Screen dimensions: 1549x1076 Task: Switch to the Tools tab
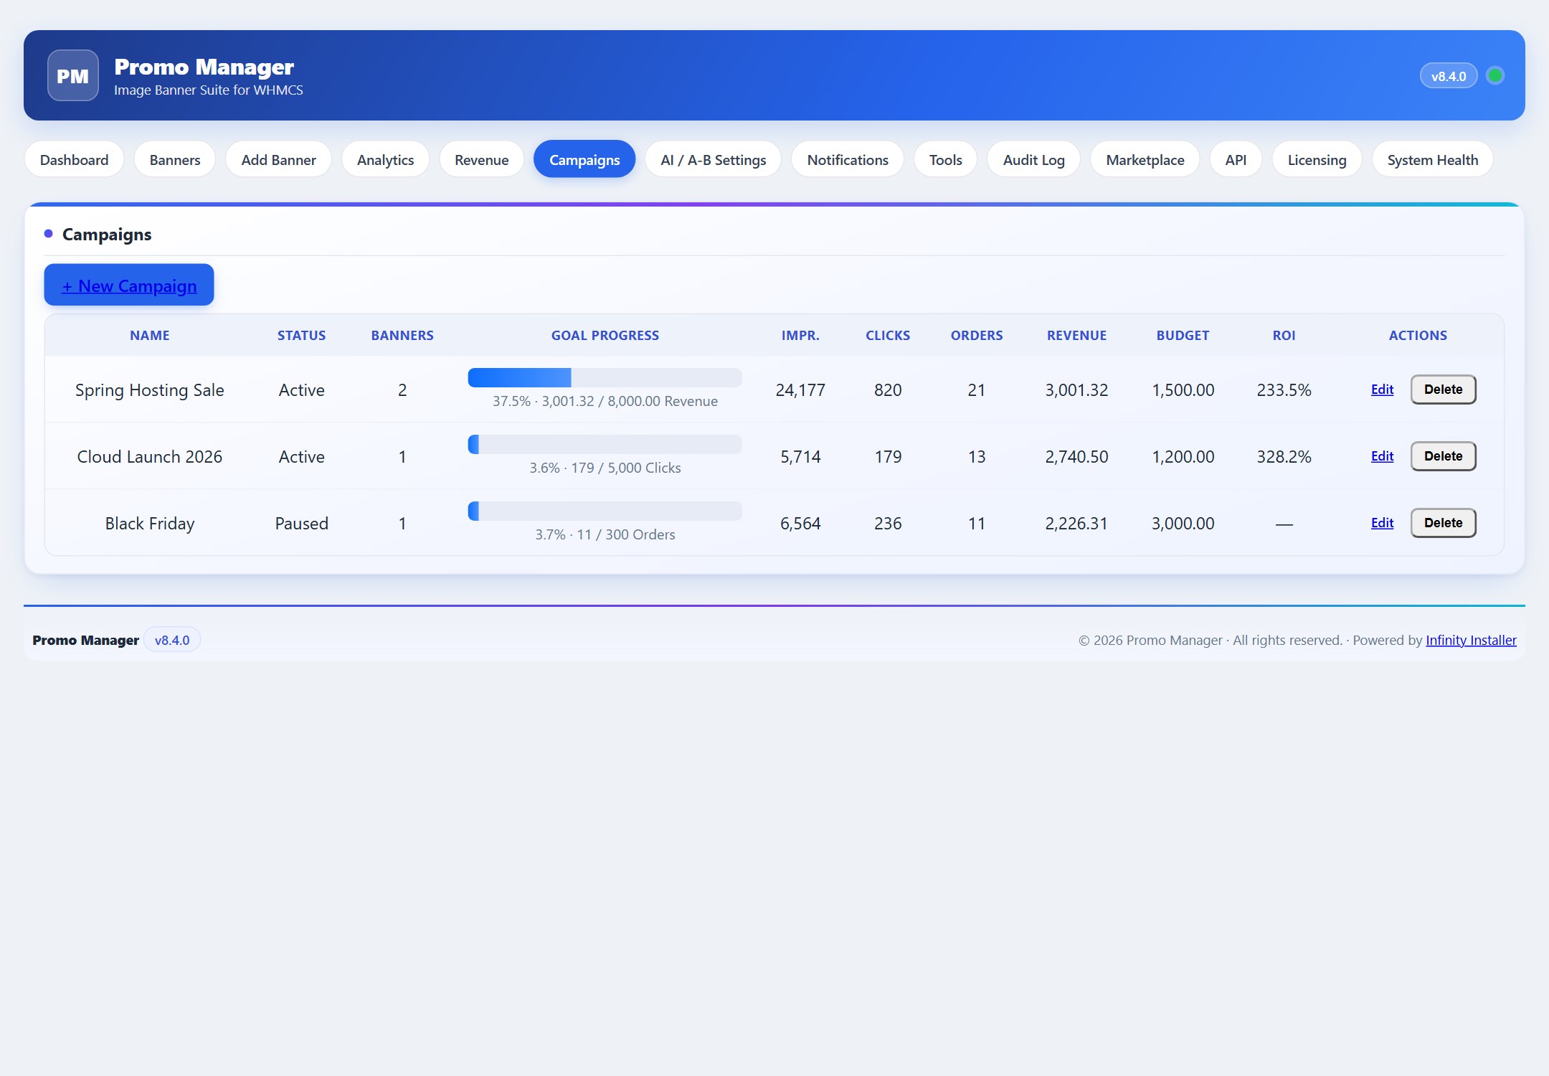[x=945, y=159]
